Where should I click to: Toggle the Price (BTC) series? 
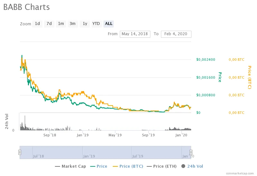click(128, 166)
